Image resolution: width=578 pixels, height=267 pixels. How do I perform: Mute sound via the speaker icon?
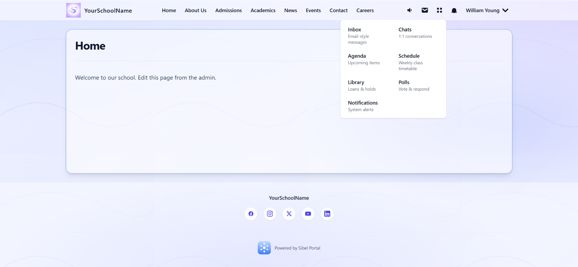(409, 10)
